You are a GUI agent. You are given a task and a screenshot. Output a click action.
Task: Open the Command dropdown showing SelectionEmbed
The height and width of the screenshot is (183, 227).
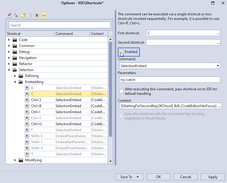[x=218, y=66]
